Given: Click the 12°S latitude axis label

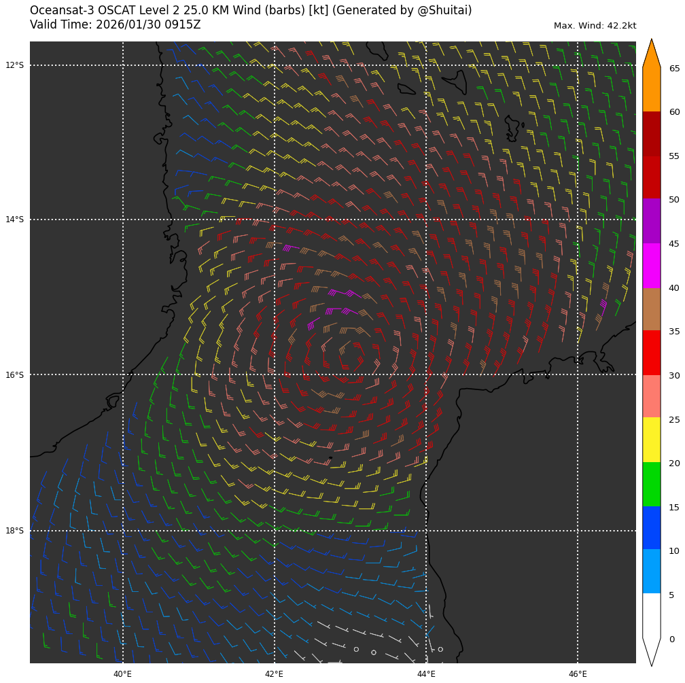Looking at the screenshot, I should click(14, 65).
